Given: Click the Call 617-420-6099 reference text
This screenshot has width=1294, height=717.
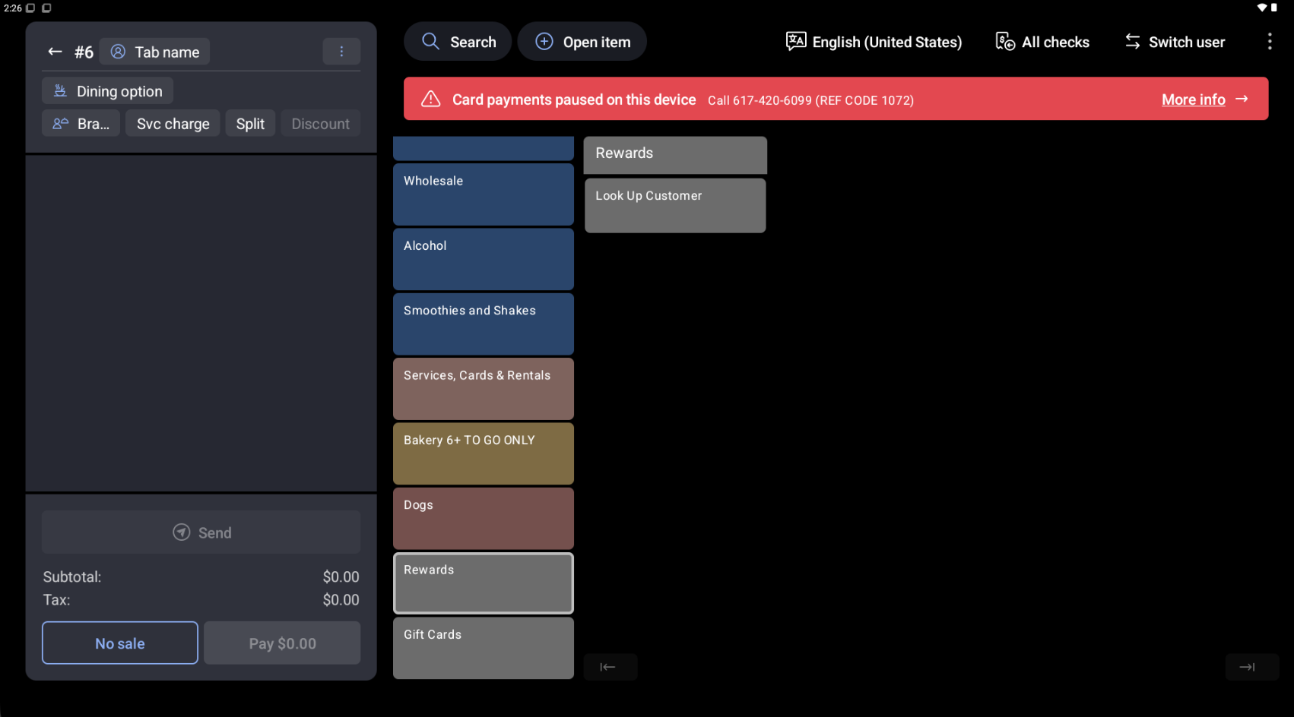Looking at the screenshot, I should (x=810, y=100).
